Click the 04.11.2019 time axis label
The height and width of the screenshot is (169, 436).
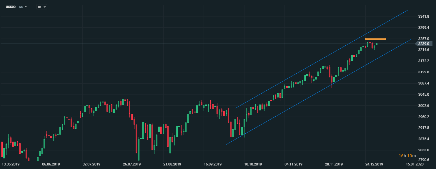(294, 164)
